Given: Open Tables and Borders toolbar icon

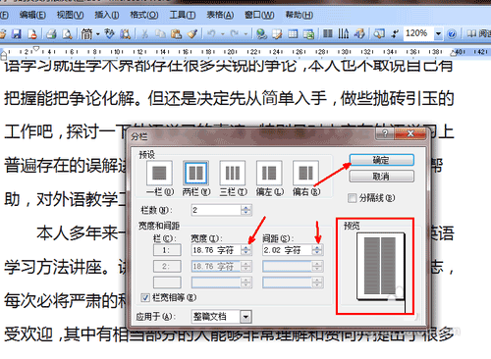Looking at the screenshot, I should coord(277,33).
